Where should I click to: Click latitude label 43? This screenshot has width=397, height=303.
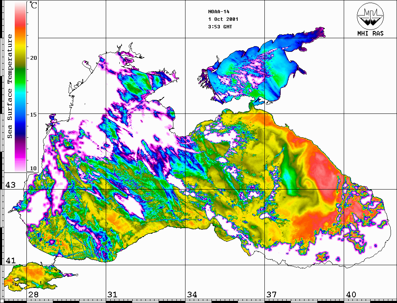pos(10,185)
